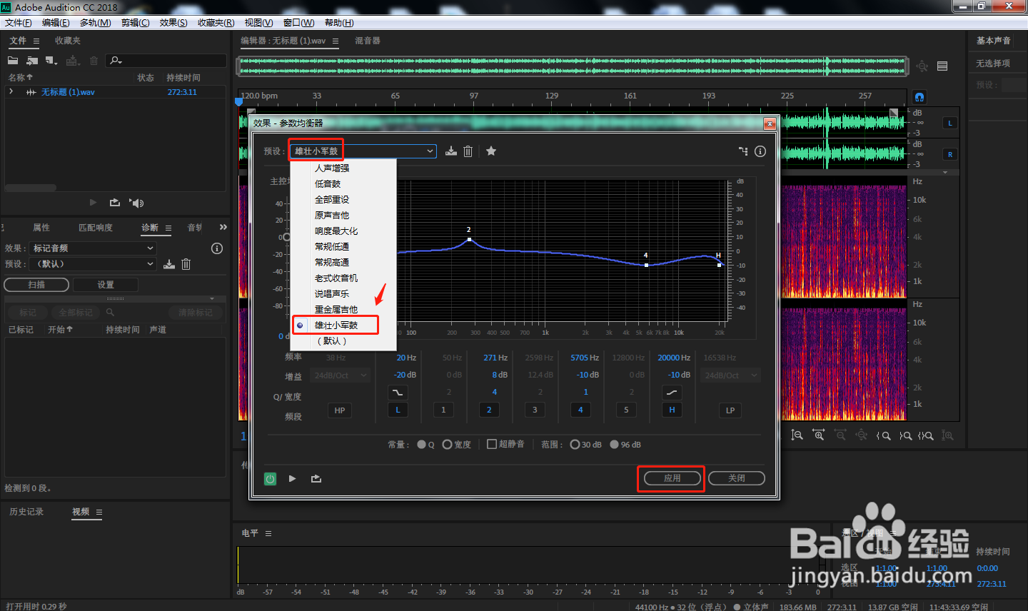The image size is (1028, 611).
Task: Toggle left channel L button
Action: pos(949,123)
